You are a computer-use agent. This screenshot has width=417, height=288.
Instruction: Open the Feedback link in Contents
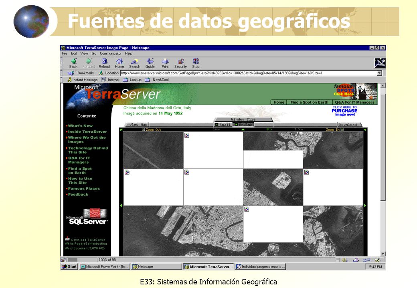78,194
